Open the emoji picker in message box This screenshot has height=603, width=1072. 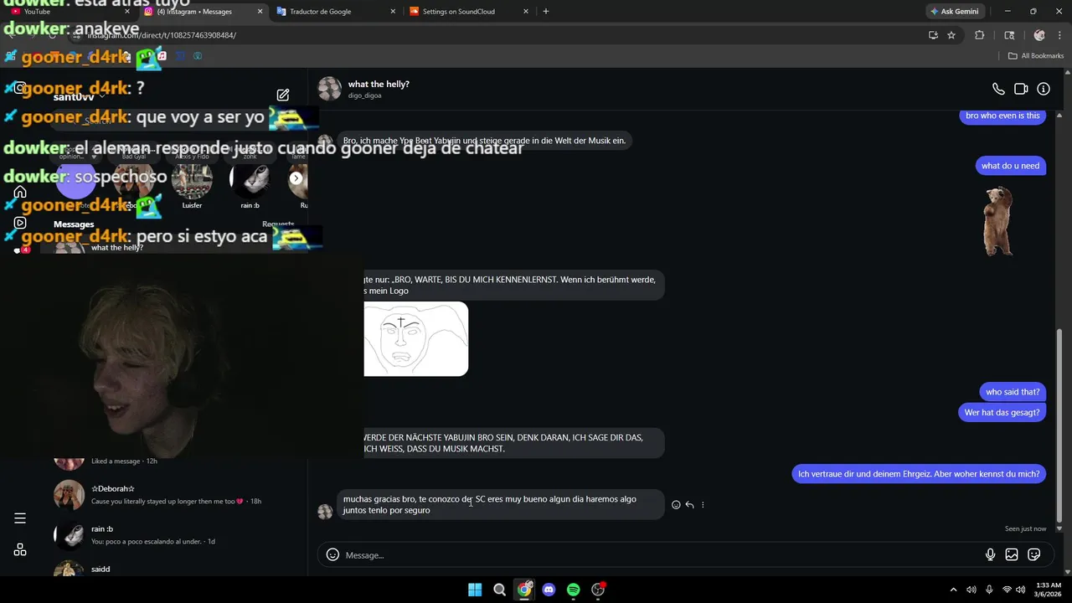[332, 554]
